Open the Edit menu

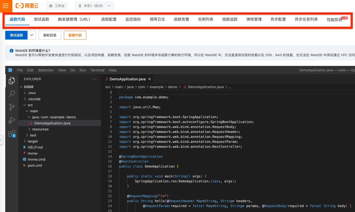click(30, 70)
